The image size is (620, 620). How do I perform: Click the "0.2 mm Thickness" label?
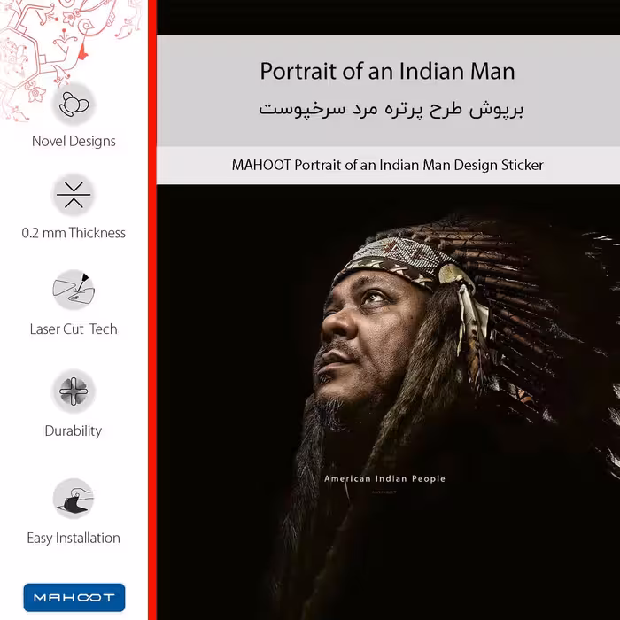point(74,233)
